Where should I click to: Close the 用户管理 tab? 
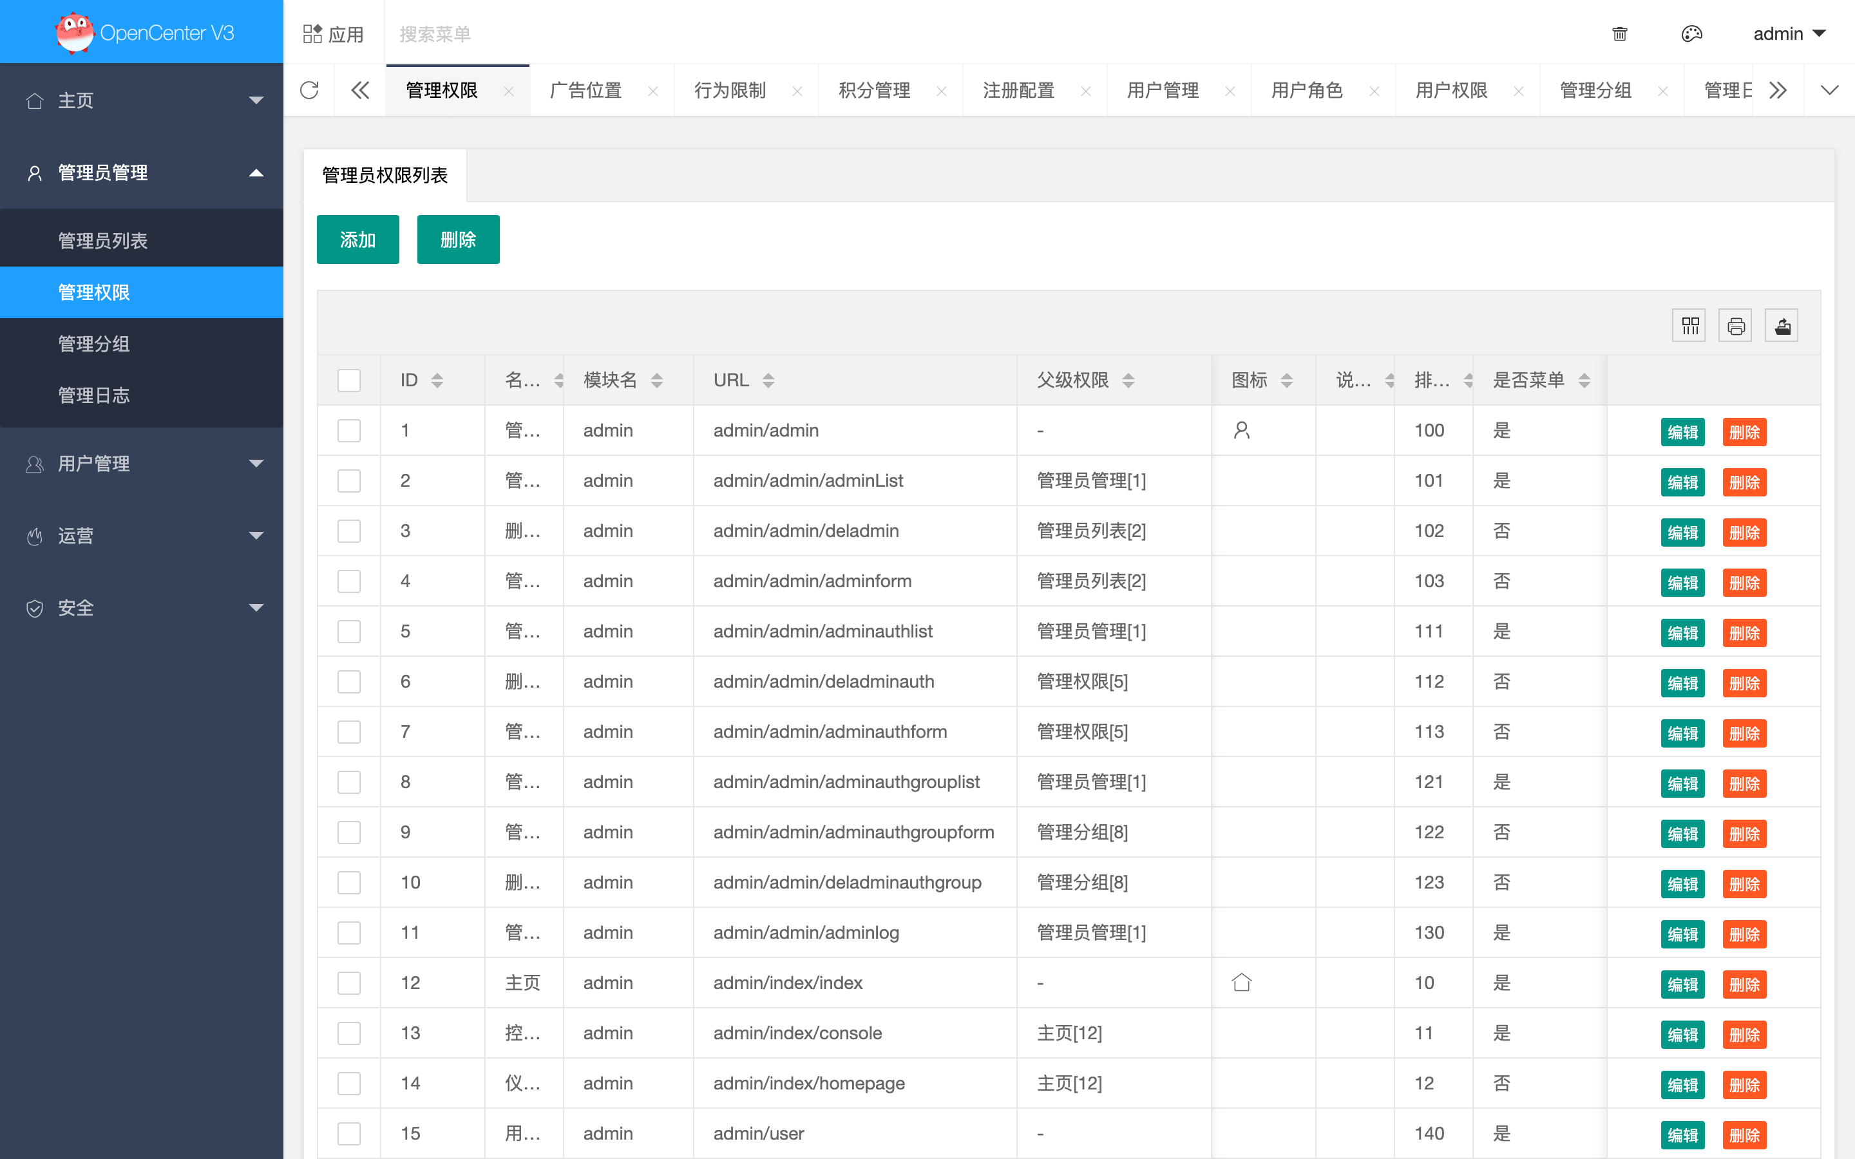(1230, 91)
